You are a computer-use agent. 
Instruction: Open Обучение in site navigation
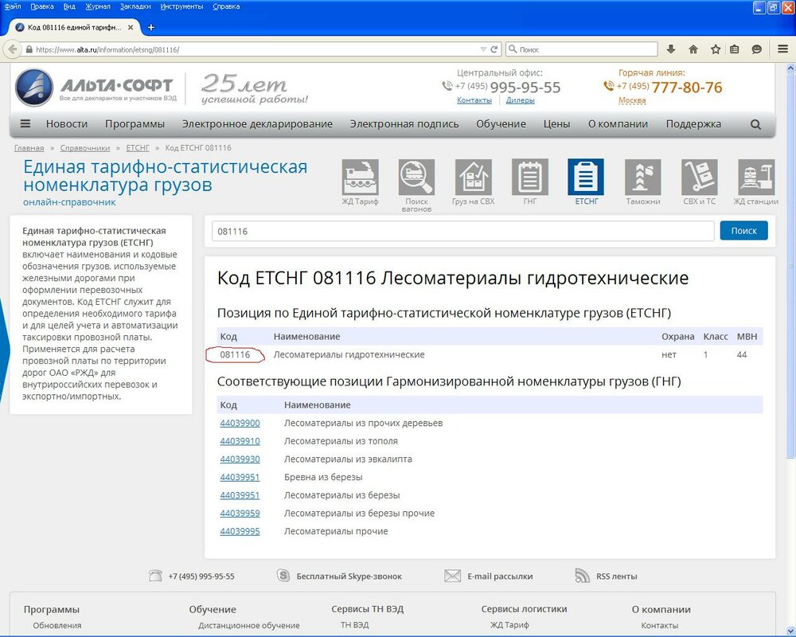[x=501, y=124]
